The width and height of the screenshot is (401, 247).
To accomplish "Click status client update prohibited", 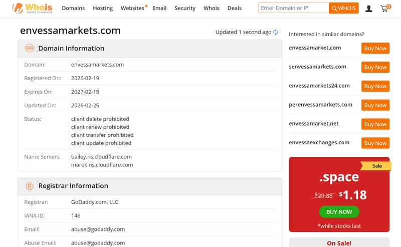I will pos(101,143).
